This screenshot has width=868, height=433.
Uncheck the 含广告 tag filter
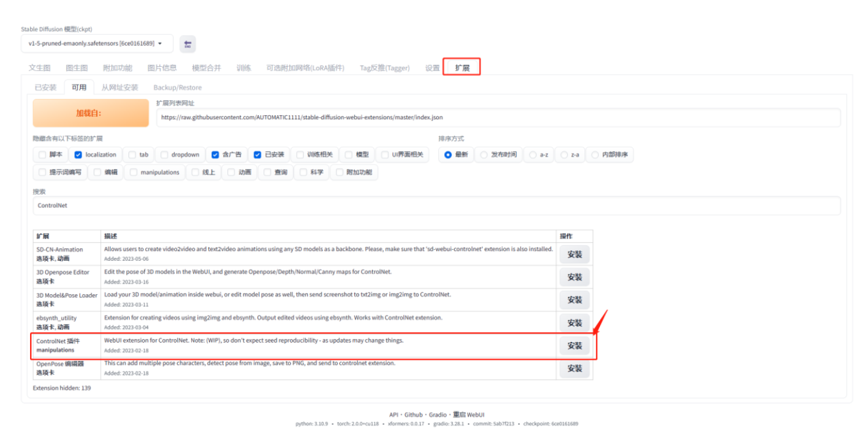(x=215, y=155)
